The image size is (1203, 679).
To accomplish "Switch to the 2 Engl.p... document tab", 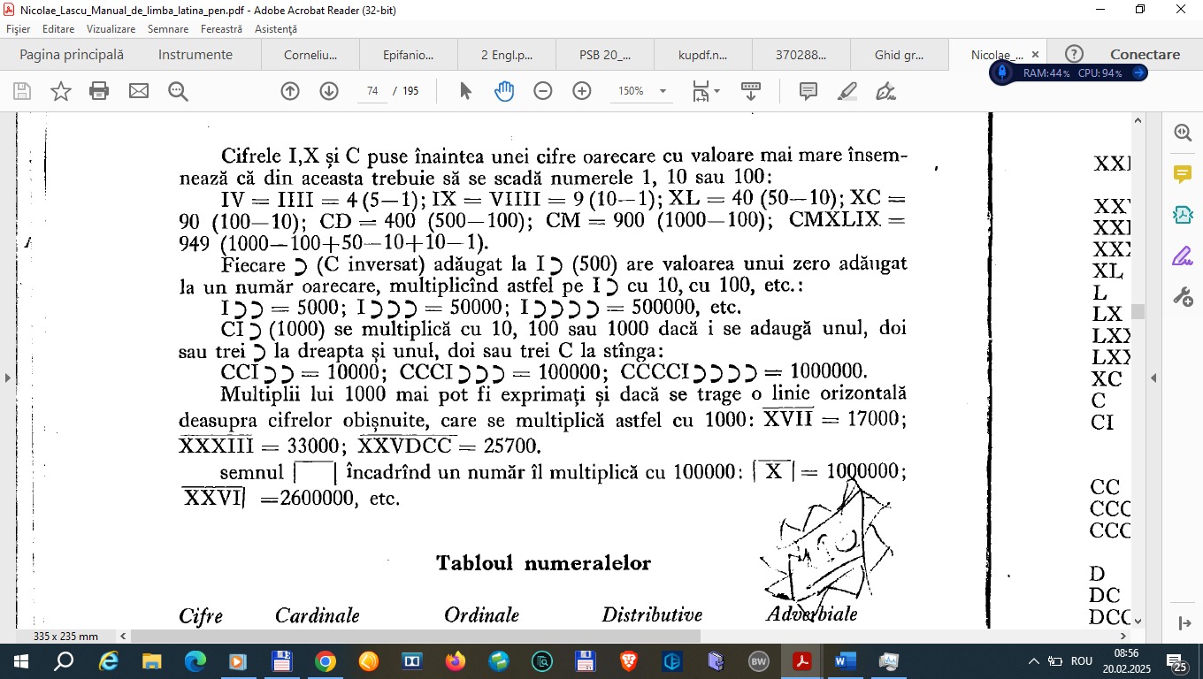I will coord(507,55).
